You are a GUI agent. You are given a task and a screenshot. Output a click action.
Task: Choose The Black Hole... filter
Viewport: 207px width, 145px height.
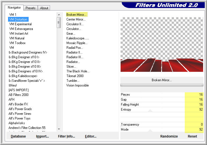point(78,71)
